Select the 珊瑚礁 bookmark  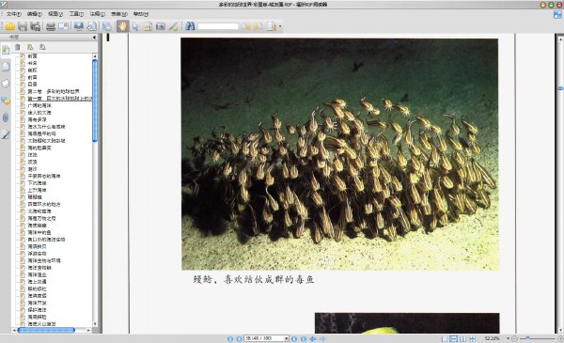[35, 197]
